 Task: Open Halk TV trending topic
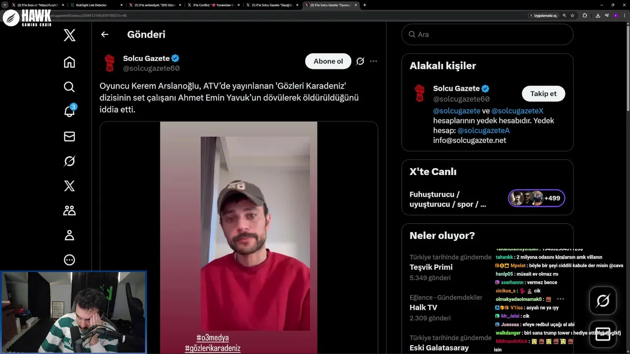tap(423, 307)
